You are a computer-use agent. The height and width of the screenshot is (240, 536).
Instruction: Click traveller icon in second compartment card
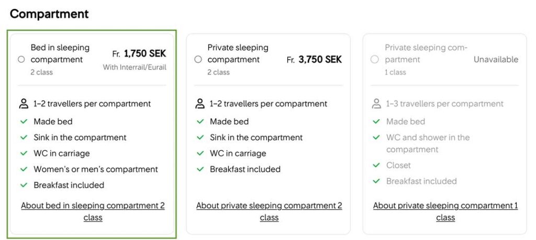[x=200, y=104]
